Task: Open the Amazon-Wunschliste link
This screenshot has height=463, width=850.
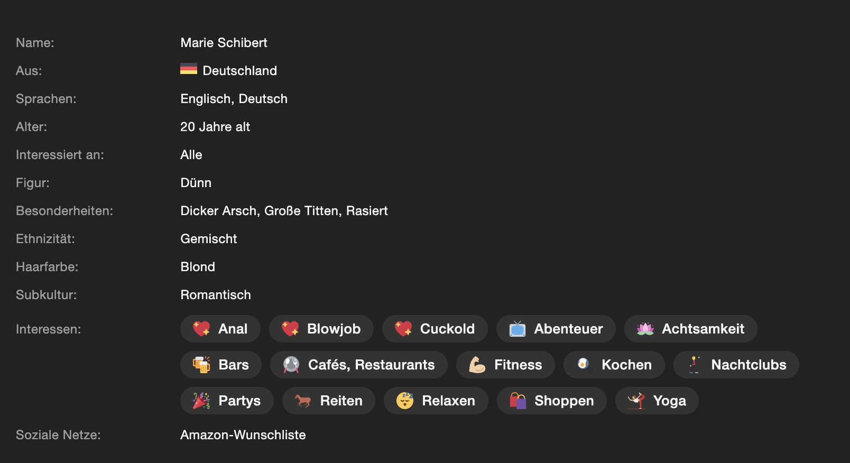Action: click(x=243, y=435)
